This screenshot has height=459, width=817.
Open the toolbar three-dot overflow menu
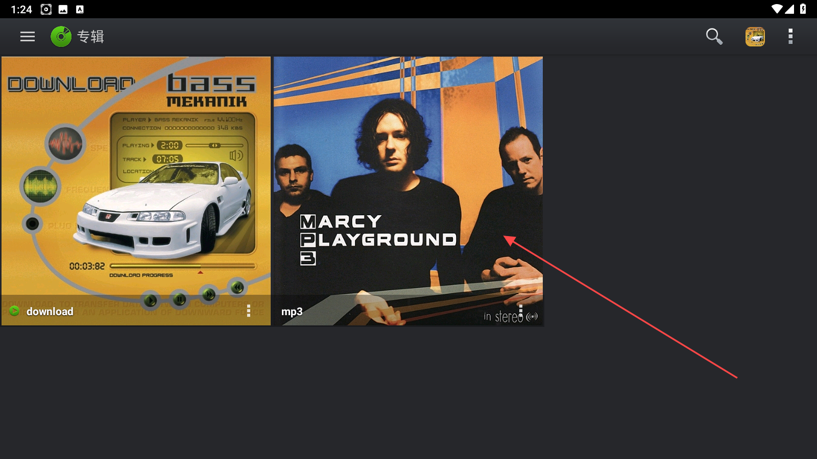click(x=790, y=37)
